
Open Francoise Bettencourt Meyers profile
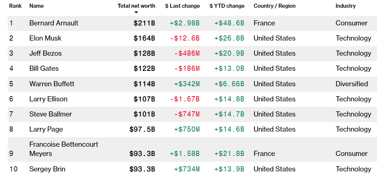click(64, 149)
